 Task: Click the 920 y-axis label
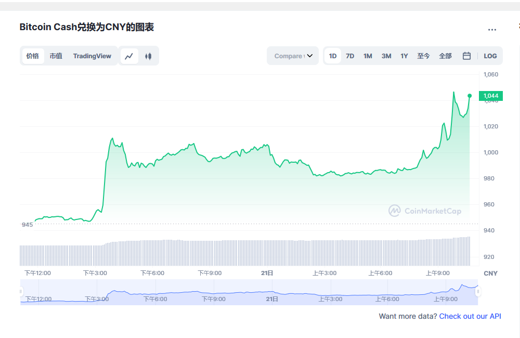[x=489, y=257]
